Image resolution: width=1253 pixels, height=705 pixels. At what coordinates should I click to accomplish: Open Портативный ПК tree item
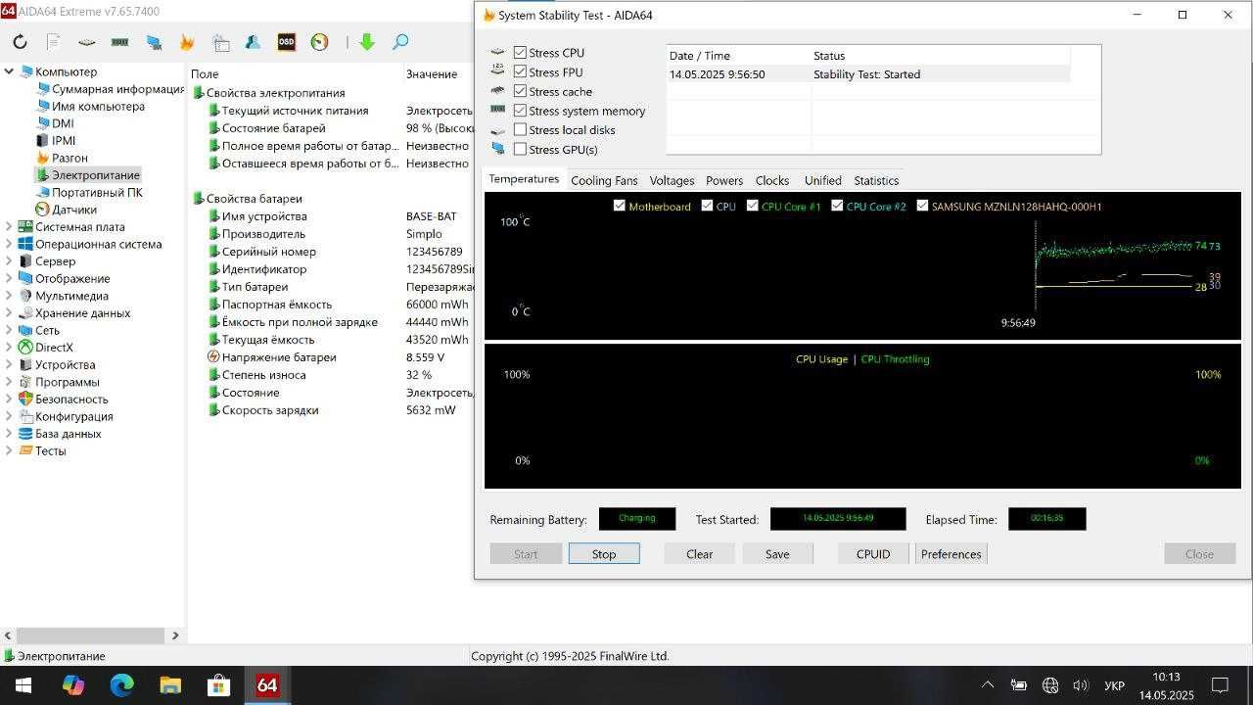[97, 192]
